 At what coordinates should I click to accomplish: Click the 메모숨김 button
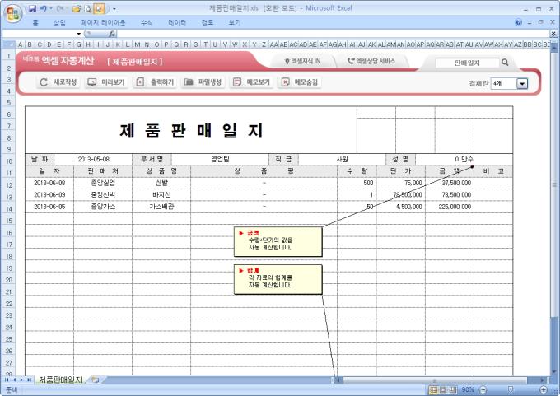click(x=299, y=82)
